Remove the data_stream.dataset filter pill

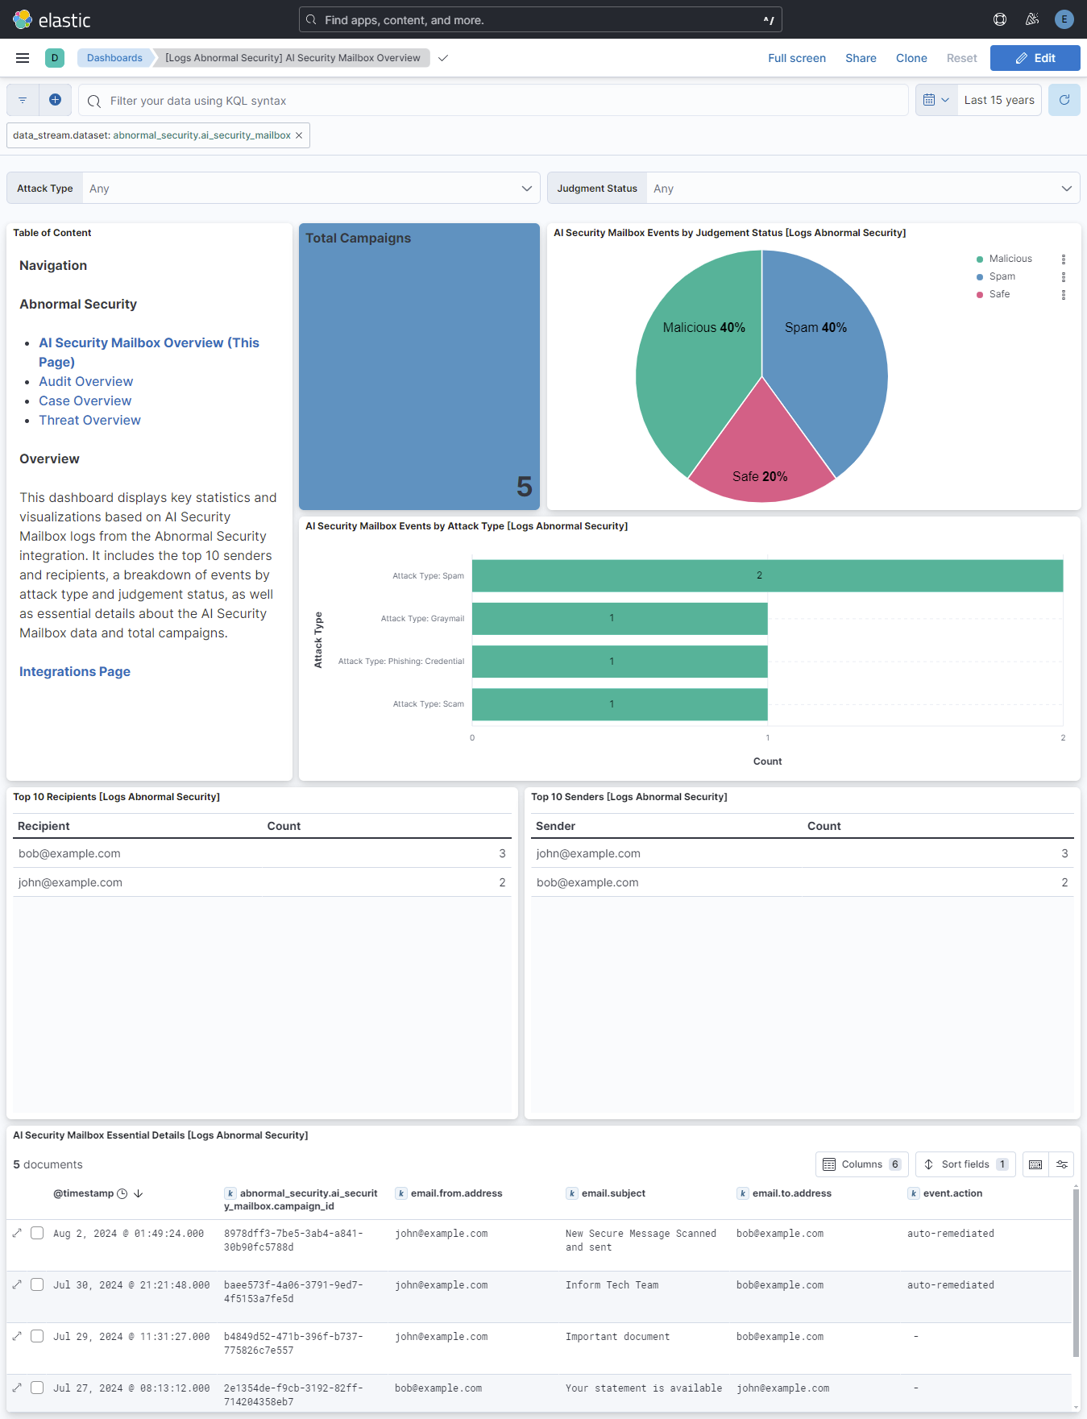tap(299, 135)
